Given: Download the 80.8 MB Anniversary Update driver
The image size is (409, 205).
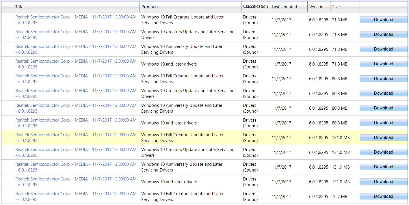Looking at the screenshot, I should pos(383,108).
